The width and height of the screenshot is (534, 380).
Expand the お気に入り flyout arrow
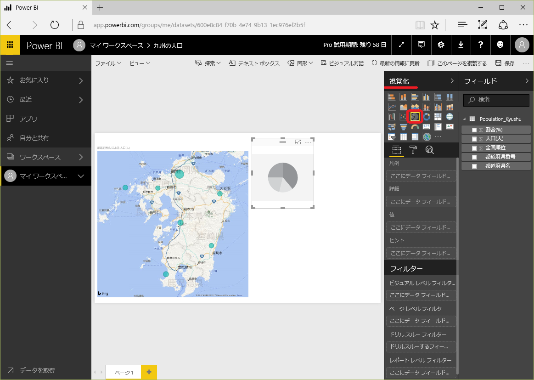tap(81, 81)
